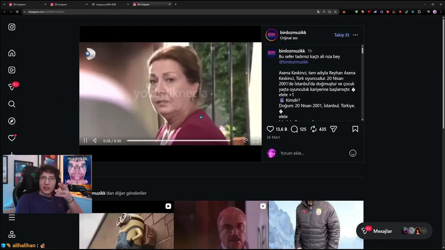Focus the Yorum ekle comment field
This screenshot has height=250, width=445.
click(313, 153)
